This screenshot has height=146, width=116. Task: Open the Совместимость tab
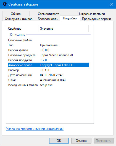coord(49,14)
